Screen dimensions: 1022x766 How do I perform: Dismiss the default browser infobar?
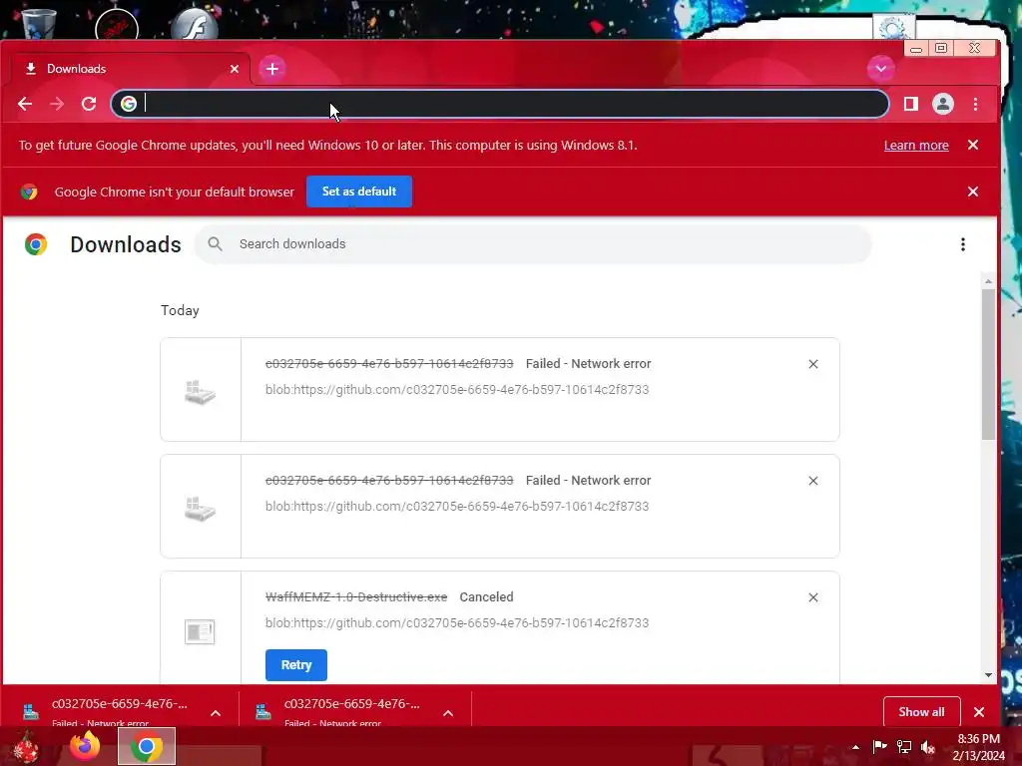pyautogui.click(x=972, y=191)
